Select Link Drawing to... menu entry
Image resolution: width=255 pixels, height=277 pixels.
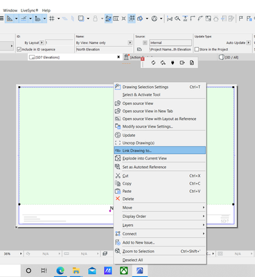point(160,151)
